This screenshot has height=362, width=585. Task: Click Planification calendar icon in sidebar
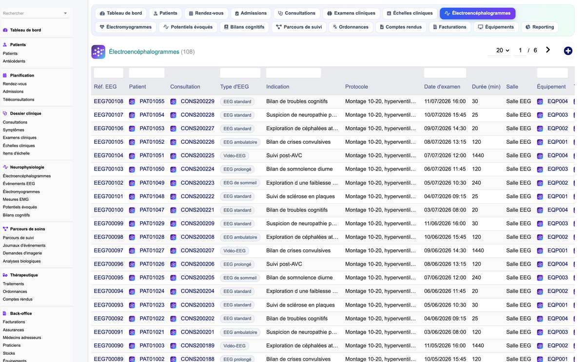click(x=5, y=76)
